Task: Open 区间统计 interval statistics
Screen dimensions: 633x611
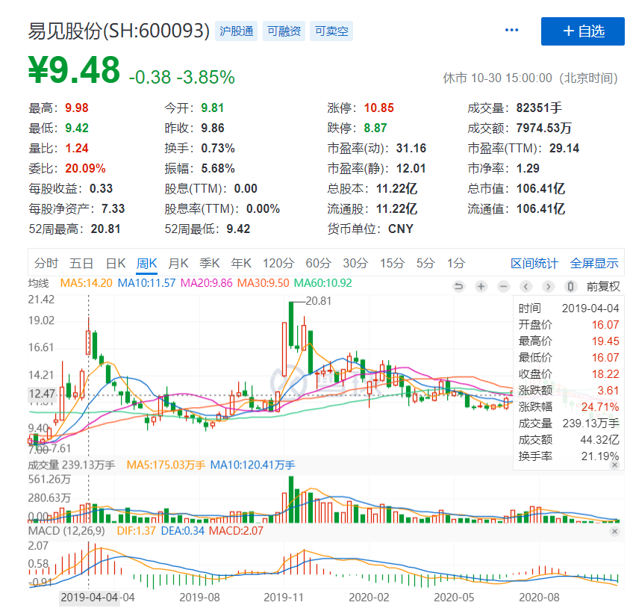Action: tap(534, 264)
